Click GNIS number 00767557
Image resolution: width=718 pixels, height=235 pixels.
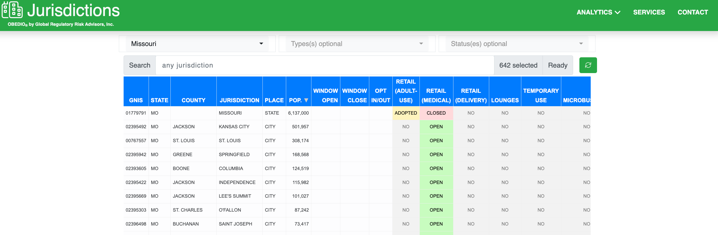pos(136,141)
